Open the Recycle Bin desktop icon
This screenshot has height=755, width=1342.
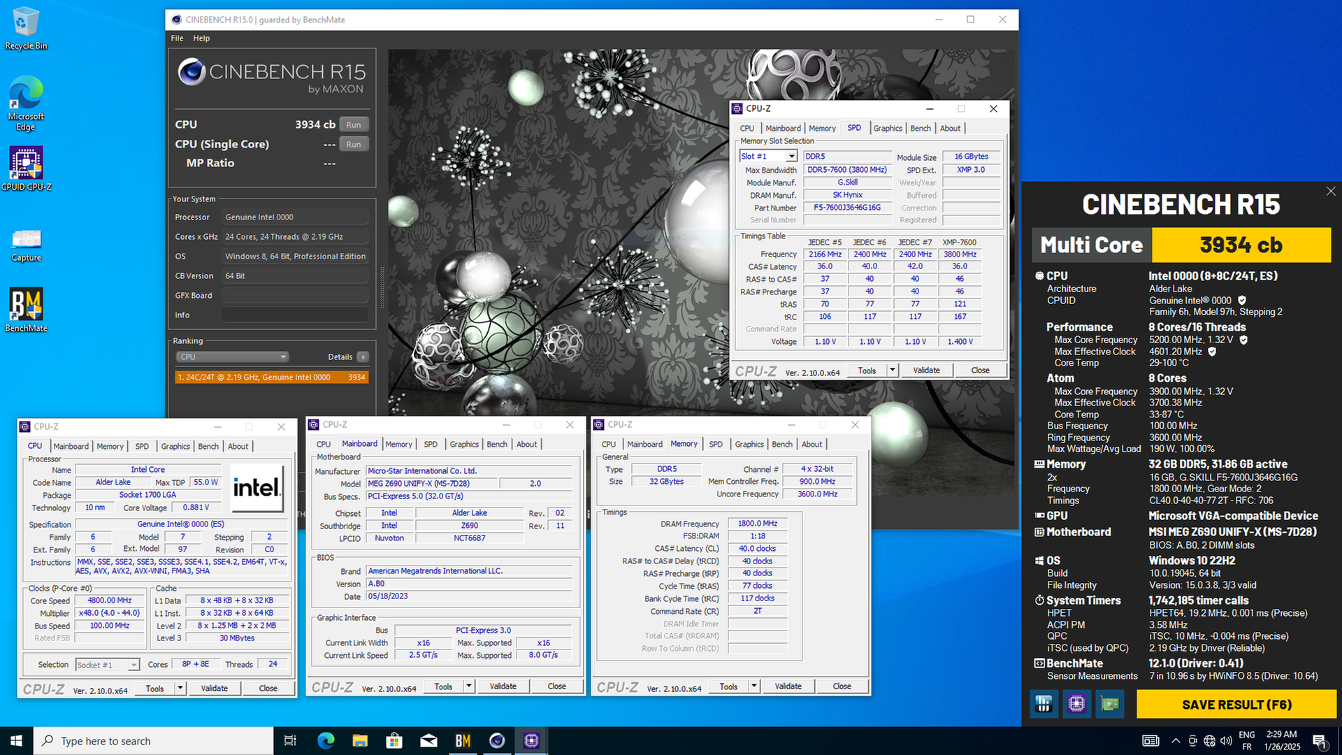(x=26, y=28)
